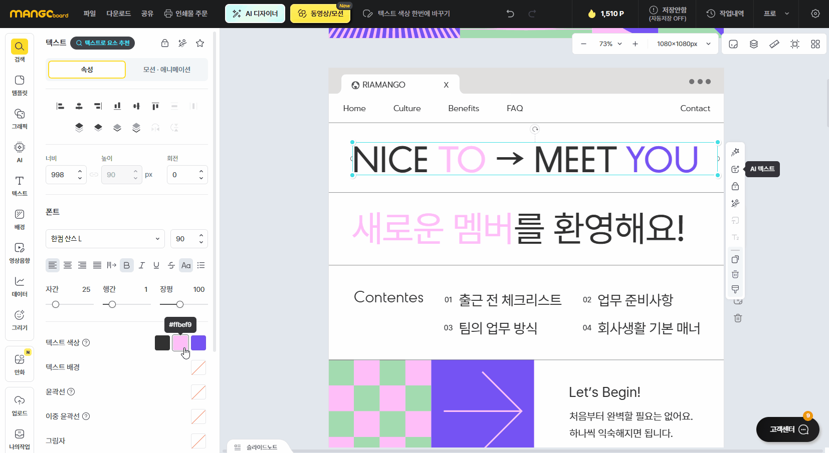Image resolution: width=829 pixels, height=453 pixels.
Task: Open the 템플릿 templates panel
Action: 20,85
